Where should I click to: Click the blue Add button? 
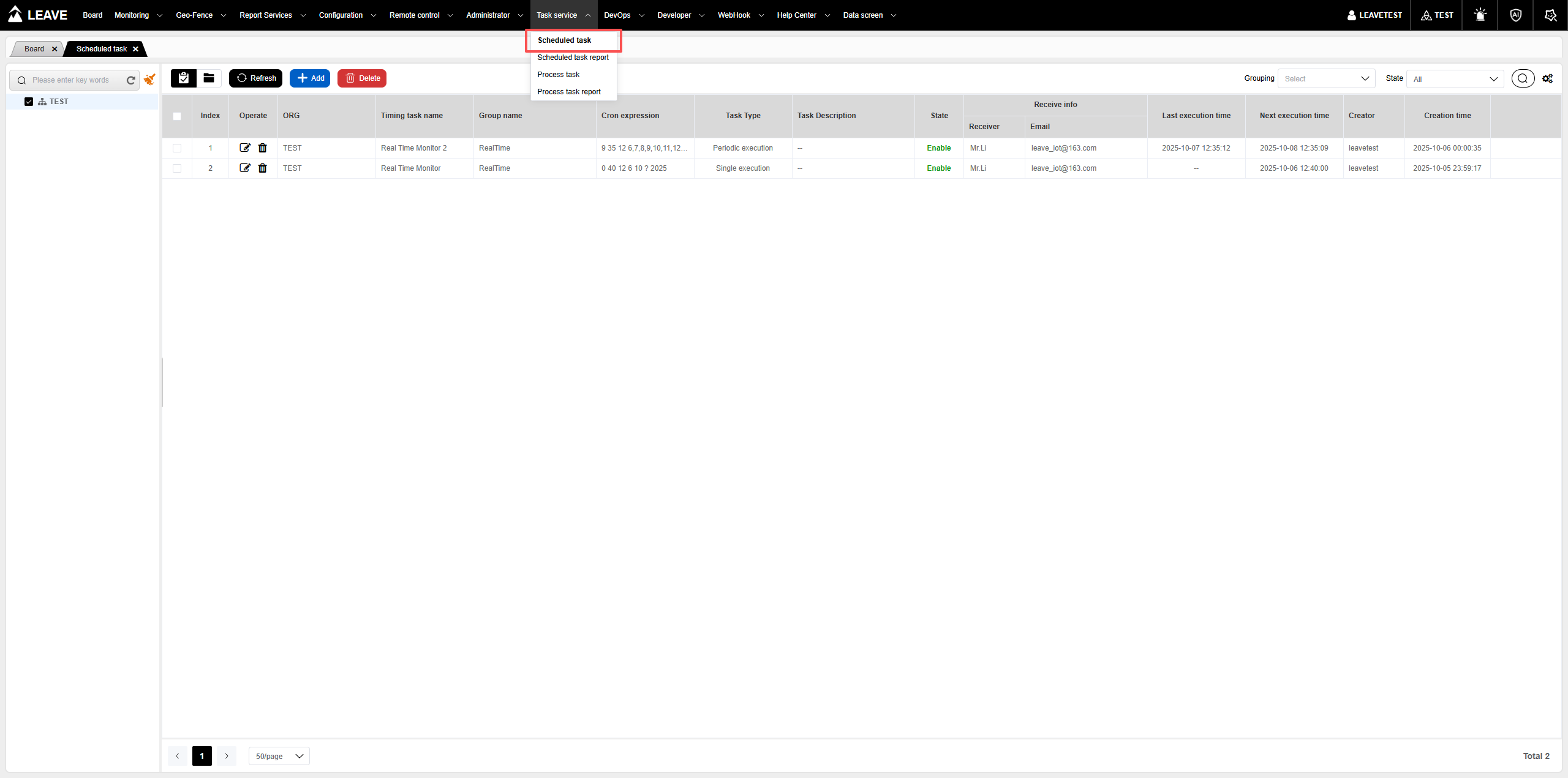[x=310, y=78]
